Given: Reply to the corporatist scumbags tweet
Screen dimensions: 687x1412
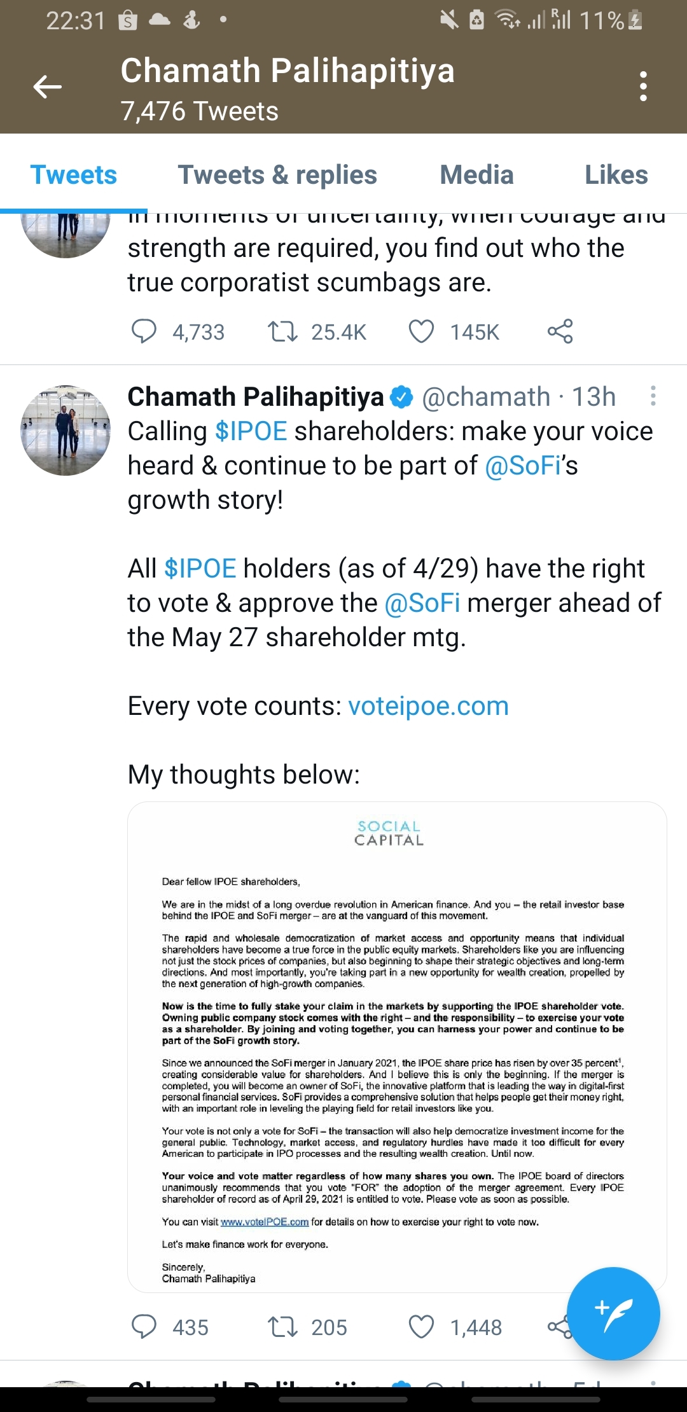Looking at the screenshot, I should (x=144, y=331).
